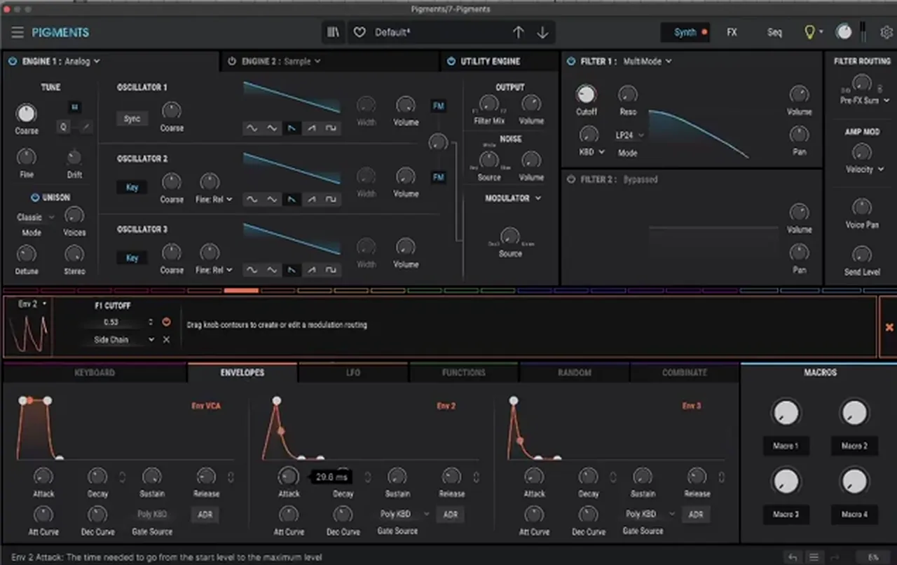Open Pre-FX Sum filter routing dropdown
Screen dimensions: 897x565
tap(865, 101)
